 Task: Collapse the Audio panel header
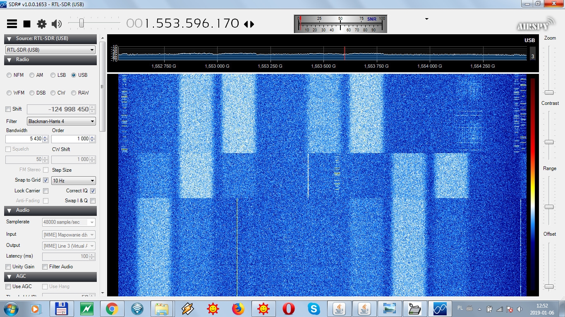click(50, 210)
